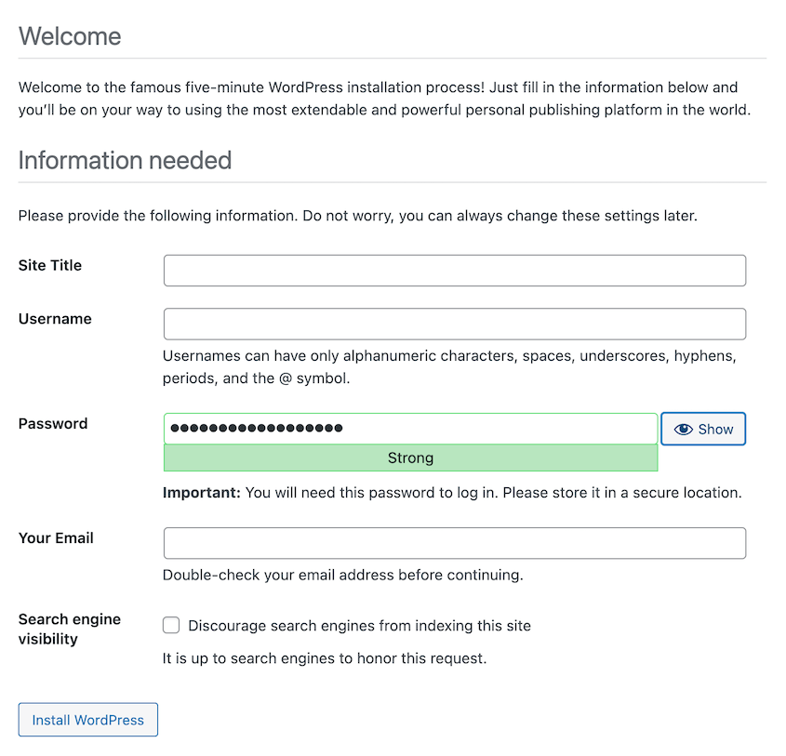Screen dimensions: 786x756
Task: Click the Welcome page heading
Action: point(70,36)
